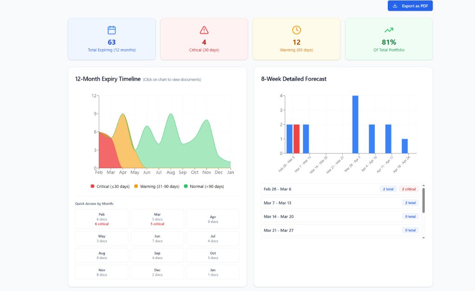Select the Oct 5 docs quick access tile
Screen dimensions: 475x291
tap(213, 255)
